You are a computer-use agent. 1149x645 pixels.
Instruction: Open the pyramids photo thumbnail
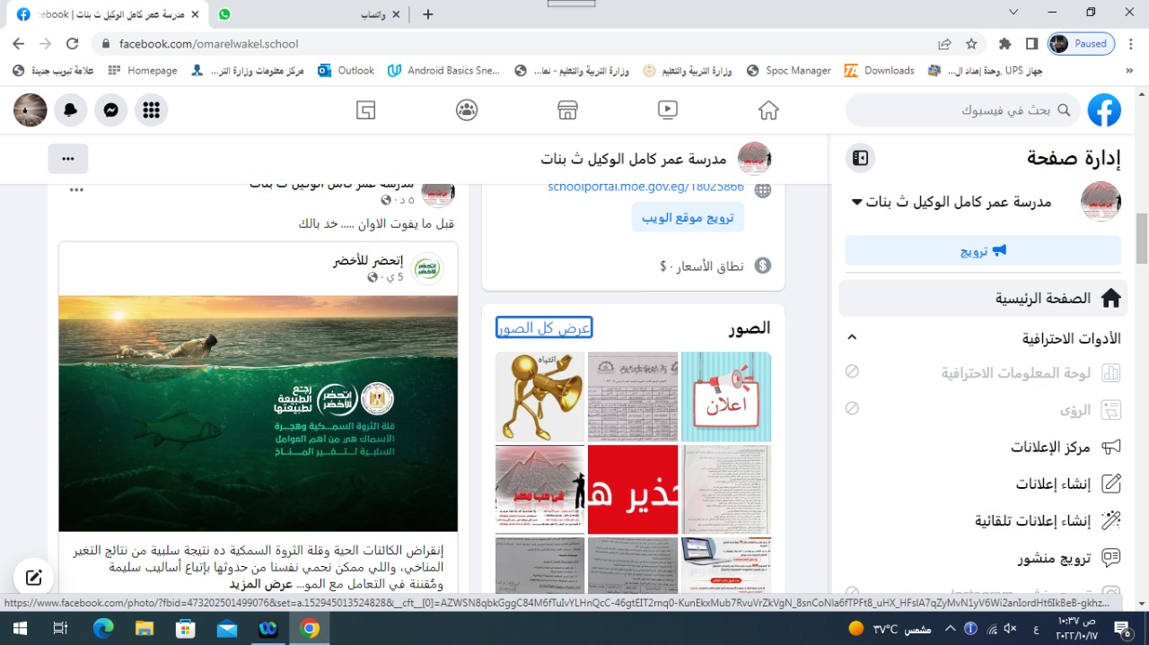click(539, 490)
